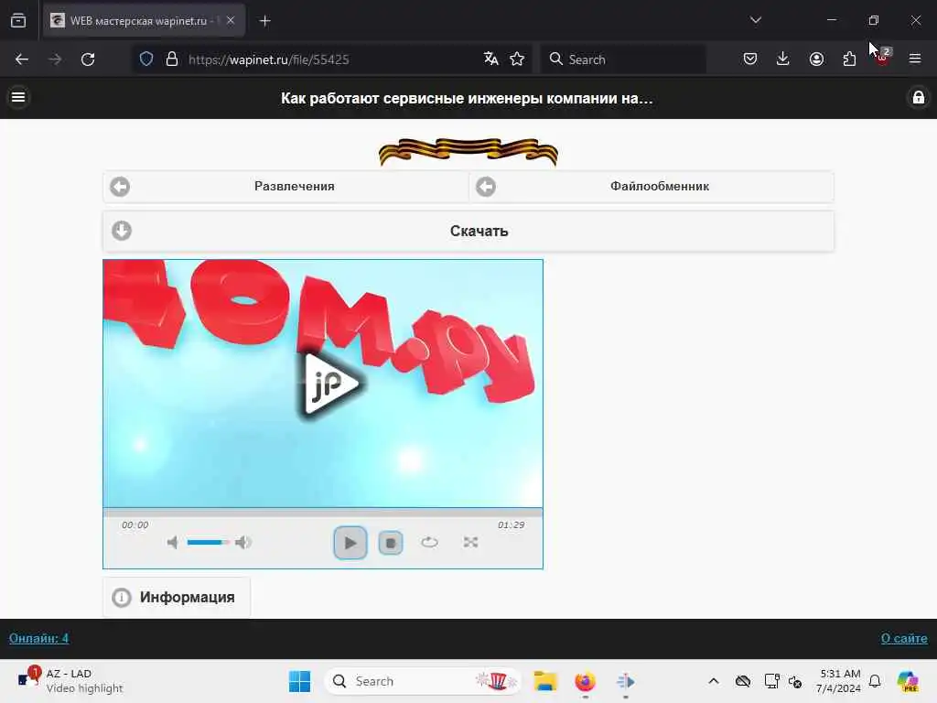Open the notifications bell
The image size is (937, 703).
coord(874,681)
